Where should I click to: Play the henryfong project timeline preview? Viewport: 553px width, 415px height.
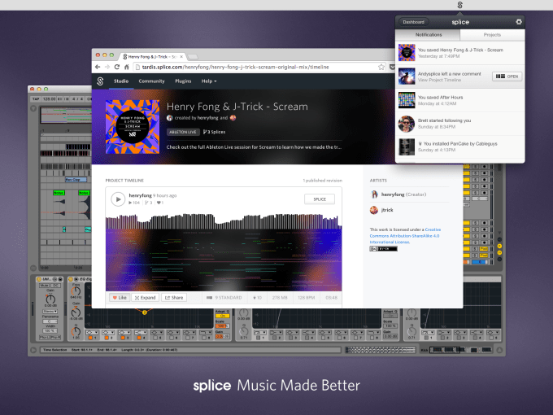[118, 199]
